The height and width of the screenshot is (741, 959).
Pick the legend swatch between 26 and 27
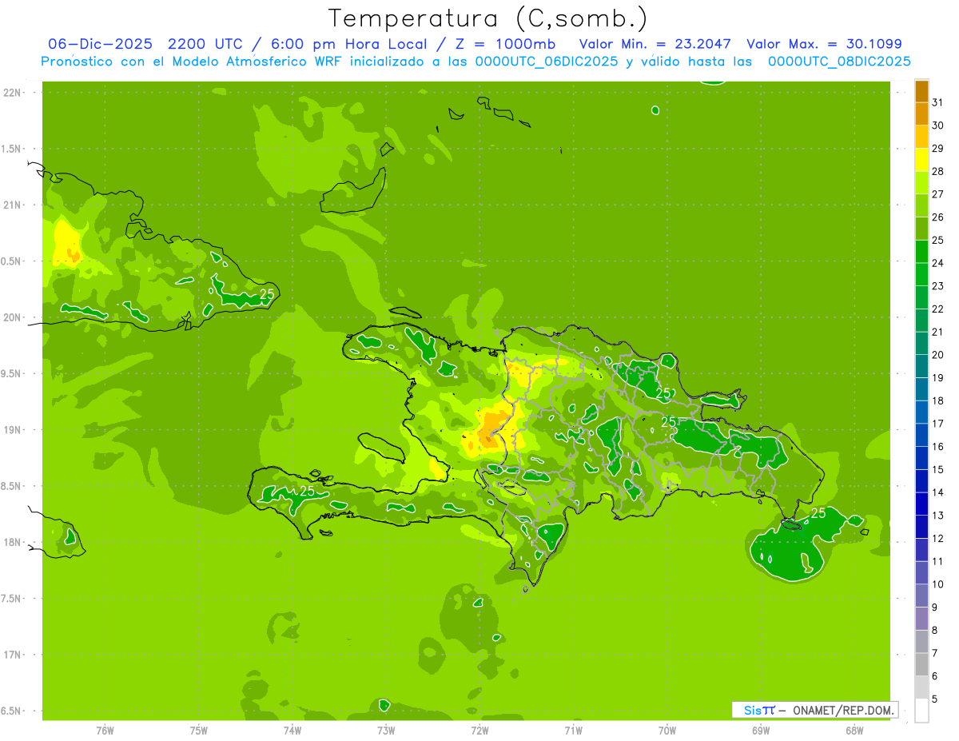(921, 205)
